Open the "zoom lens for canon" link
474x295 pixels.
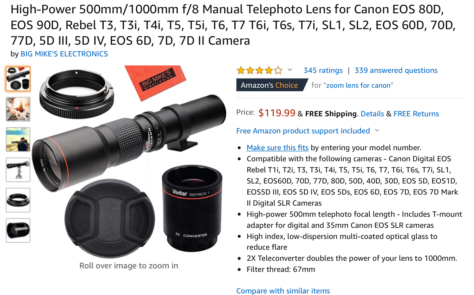[358, 85]
